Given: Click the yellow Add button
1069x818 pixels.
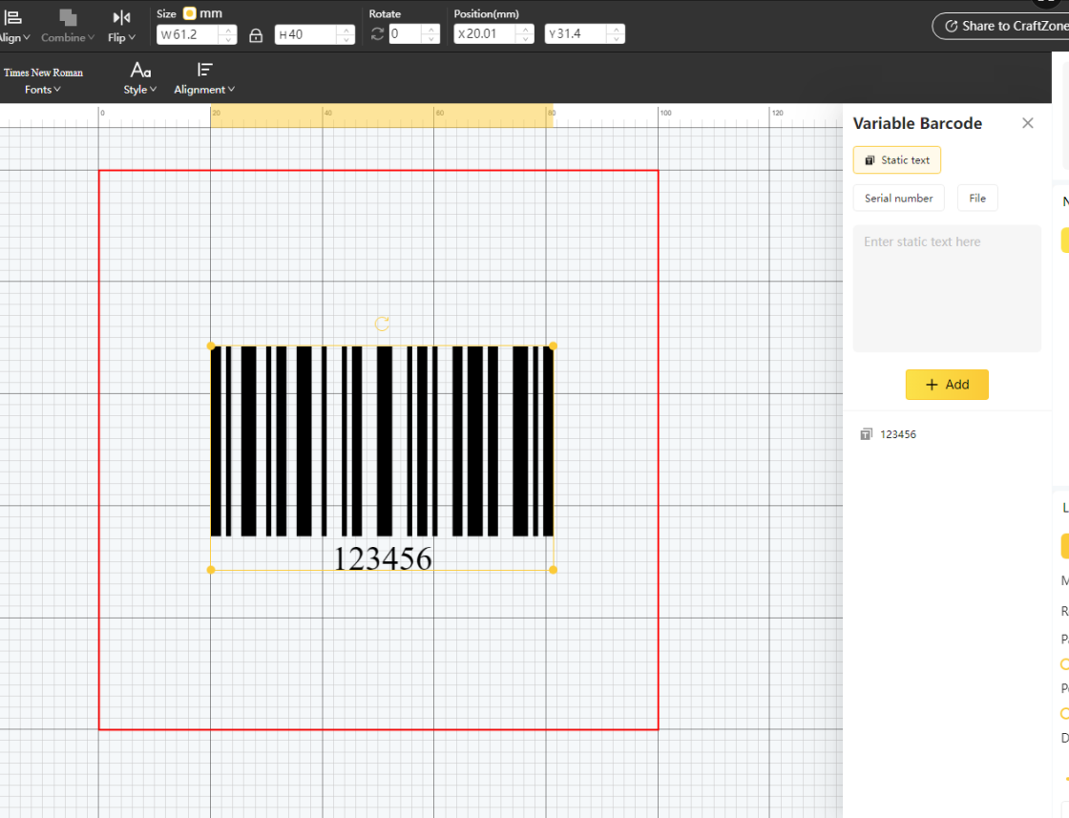Looking at the screenshot, I should [947, 385].
